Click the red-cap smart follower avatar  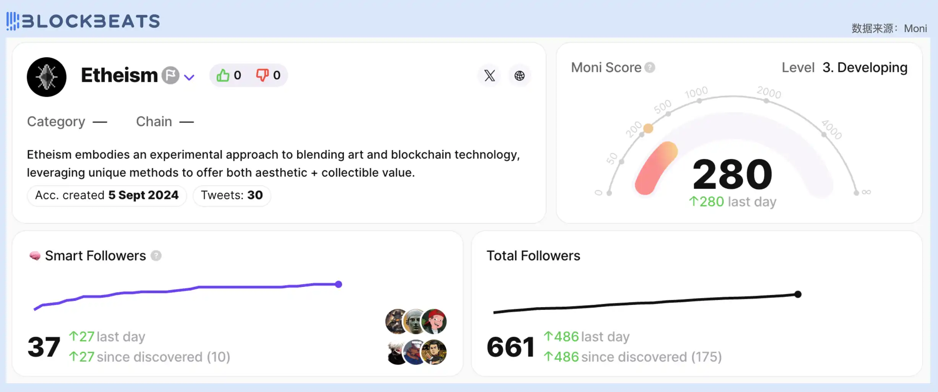point(435,321)
